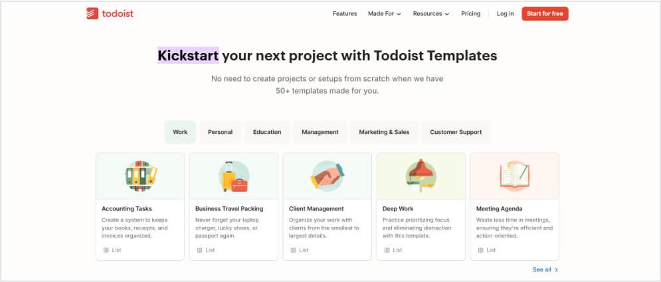Viewport: 661px width, 282px height.
Task: Choose the Deep Work lamp illustration
Action: point(421,176)
